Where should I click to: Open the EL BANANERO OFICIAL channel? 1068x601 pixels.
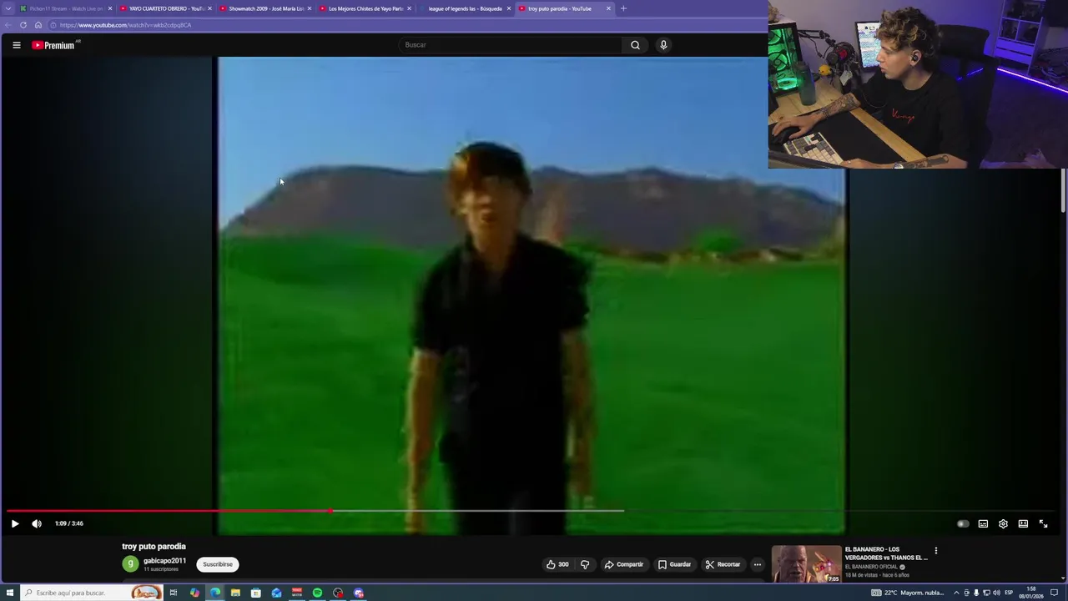(871, 567)
